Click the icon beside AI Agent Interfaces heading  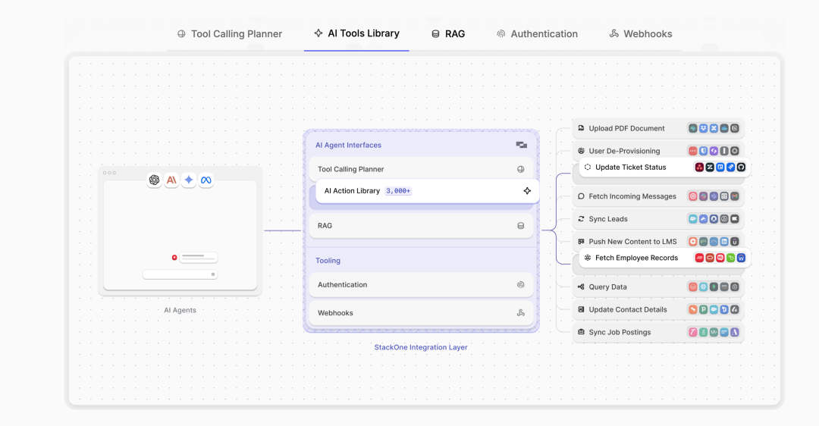pos(521,145)
